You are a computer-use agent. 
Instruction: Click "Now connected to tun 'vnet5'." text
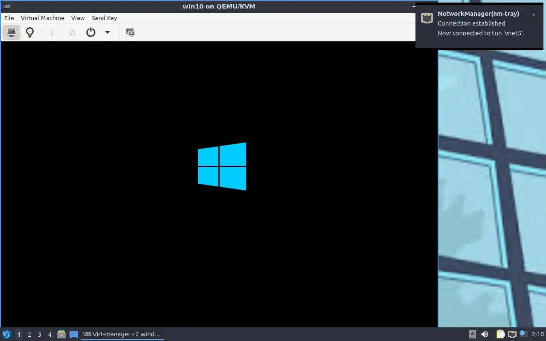pyautogui.click(x=481, y=33)
